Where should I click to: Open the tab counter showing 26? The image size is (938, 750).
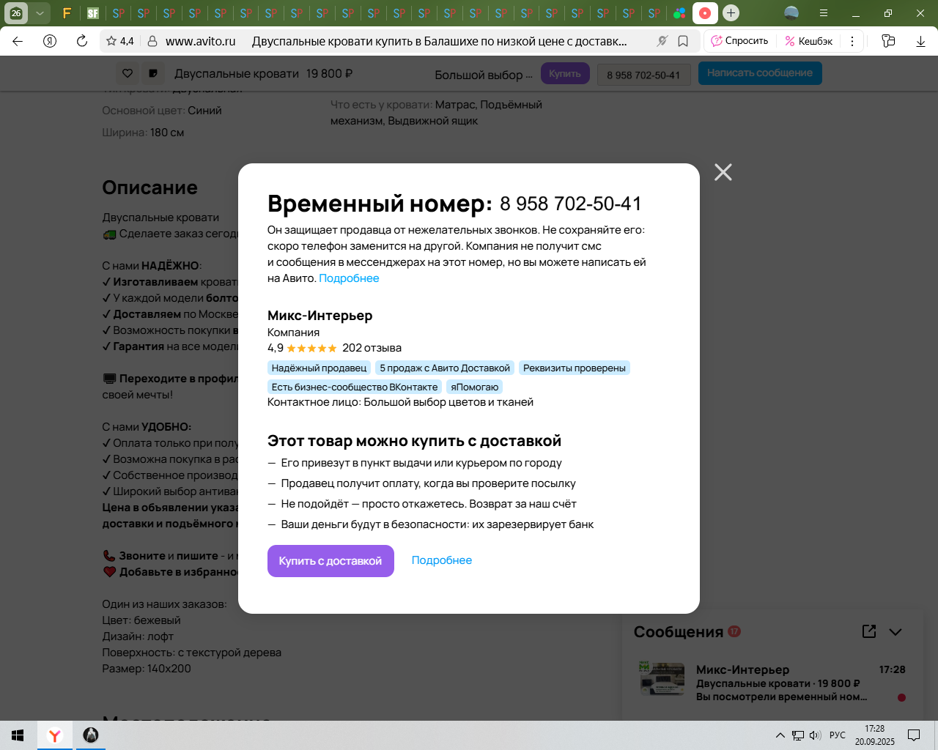tap(16, 13)
